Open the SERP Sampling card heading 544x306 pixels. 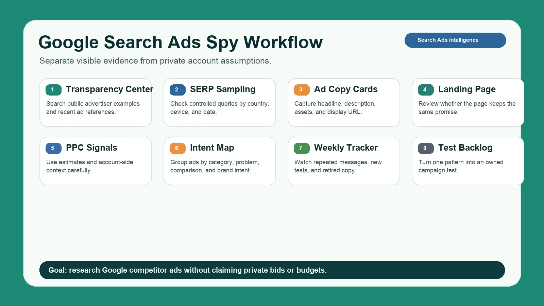[x=223, y=89]
